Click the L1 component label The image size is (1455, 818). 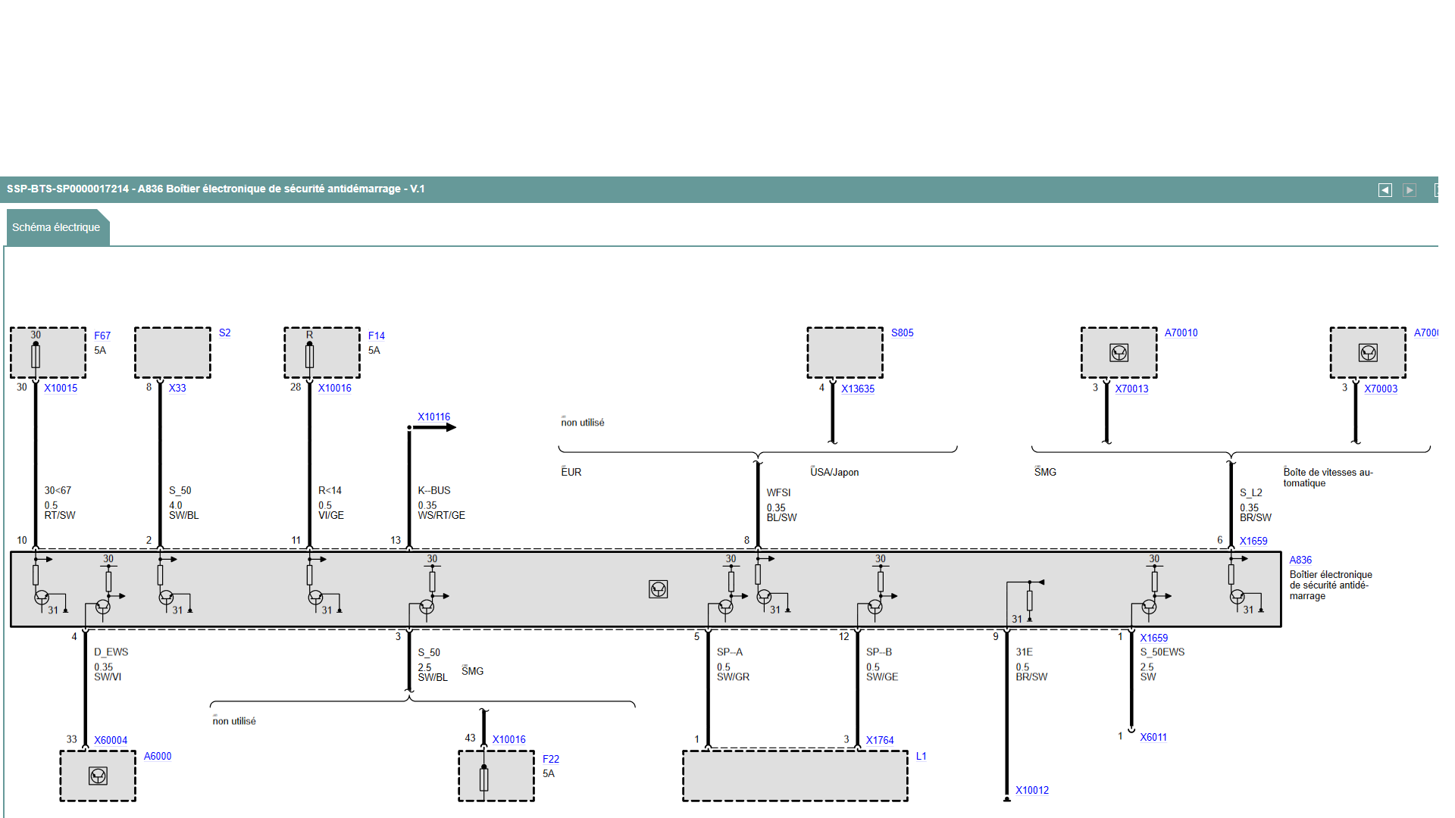921,757
